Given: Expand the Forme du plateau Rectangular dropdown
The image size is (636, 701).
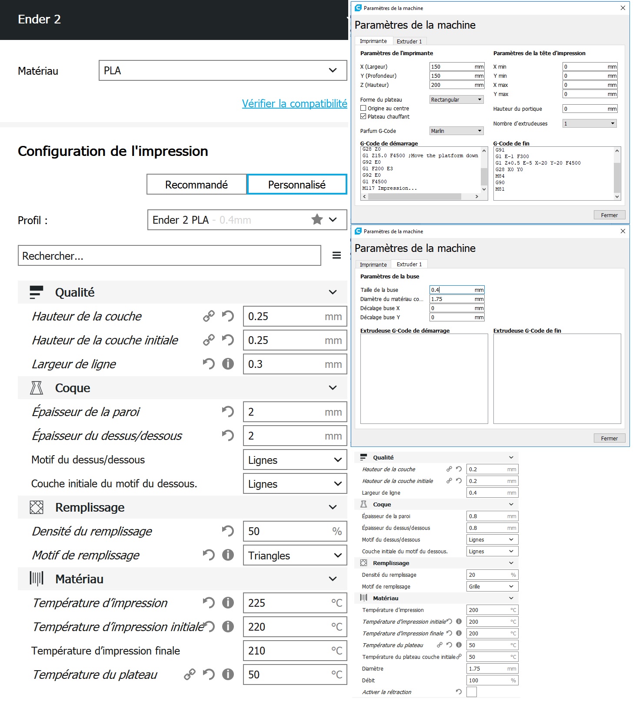Looking at the screenshot, I should click(456, 99).
